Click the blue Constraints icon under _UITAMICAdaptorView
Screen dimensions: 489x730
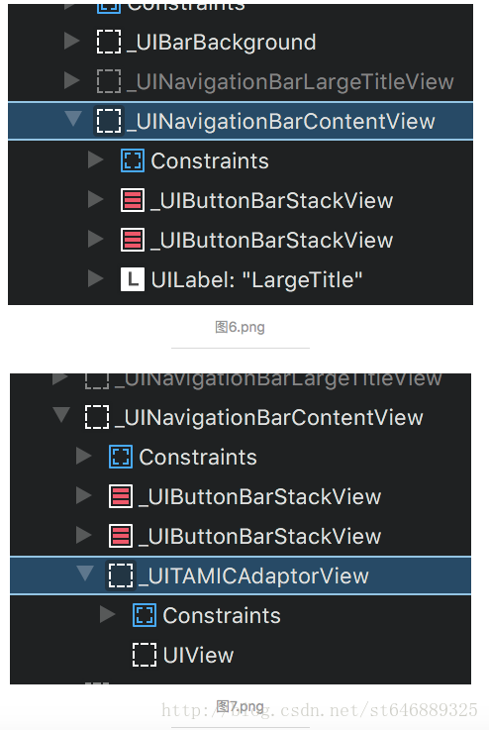tap(145, 615)
